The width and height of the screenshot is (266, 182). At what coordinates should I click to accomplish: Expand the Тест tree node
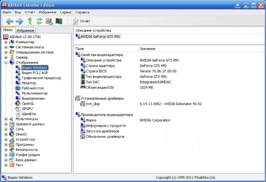coord(6,165)
